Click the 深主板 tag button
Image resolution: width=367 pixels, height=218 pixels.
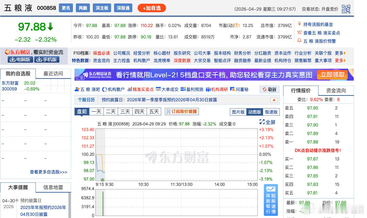tap(102, 8)
